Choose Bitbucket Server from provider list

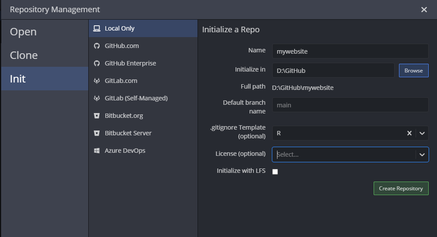143,133
